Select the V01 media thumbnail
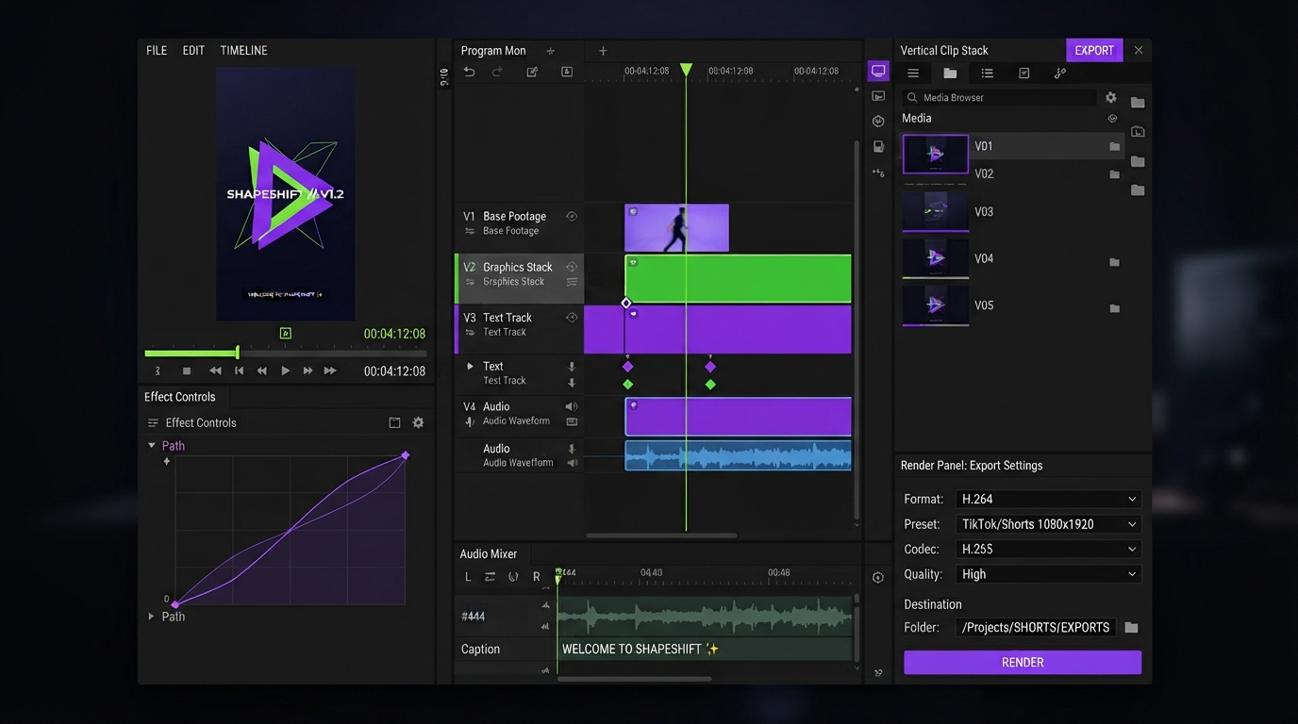Viewport: 1298px width, 724px height. pyautogui.click(x=936, y=155)
